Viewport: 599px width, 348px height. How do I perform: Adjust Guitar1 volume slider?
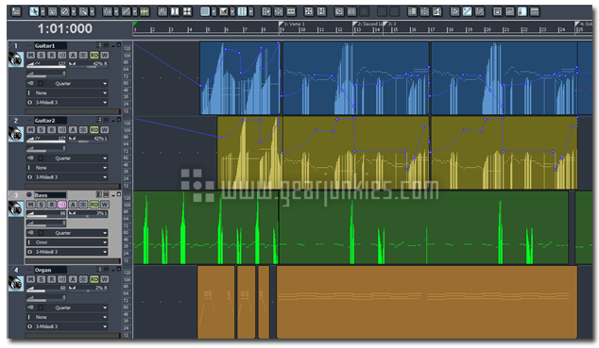46,64
